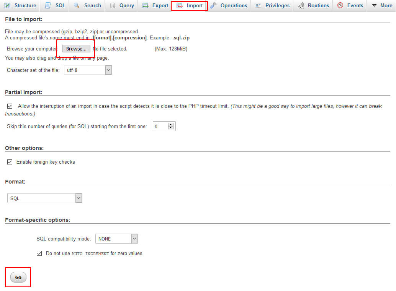
Task: Expand the Format selection dropdown
Action: pyautogui.click(x=79, y=198)
